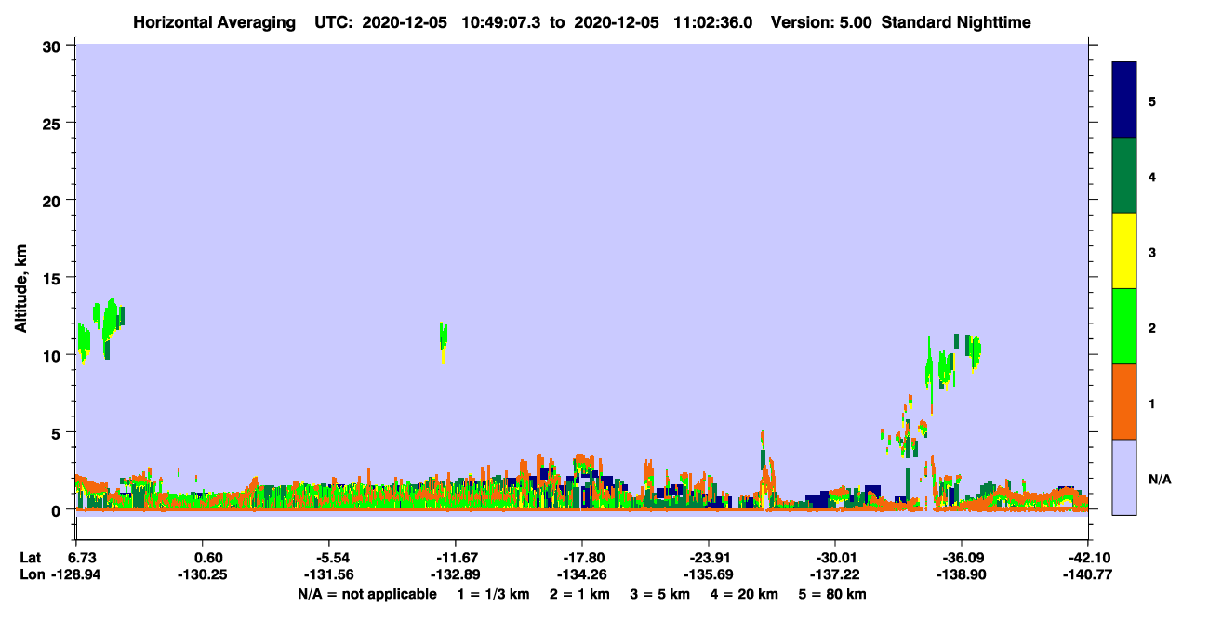Click the longitude value -137.22
Image resolution: width=1209 pixels, height=620 pixels.
834,574
